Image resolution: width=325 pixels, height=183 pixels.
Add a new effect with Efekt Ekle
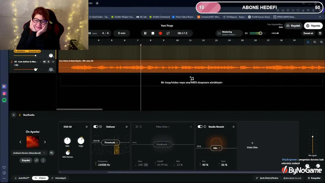click(x=252, y=145)
